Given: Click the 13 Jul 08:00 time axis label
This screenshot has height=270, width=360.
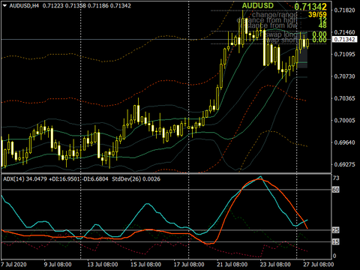Looking at the screenshot, I should 103,265.
